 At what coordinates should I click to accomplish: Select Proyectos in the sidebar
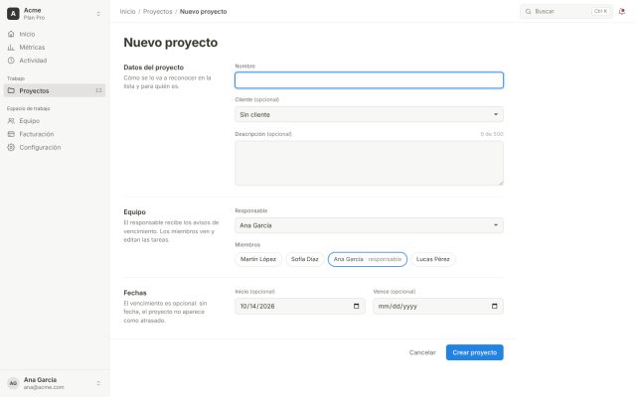55,90
